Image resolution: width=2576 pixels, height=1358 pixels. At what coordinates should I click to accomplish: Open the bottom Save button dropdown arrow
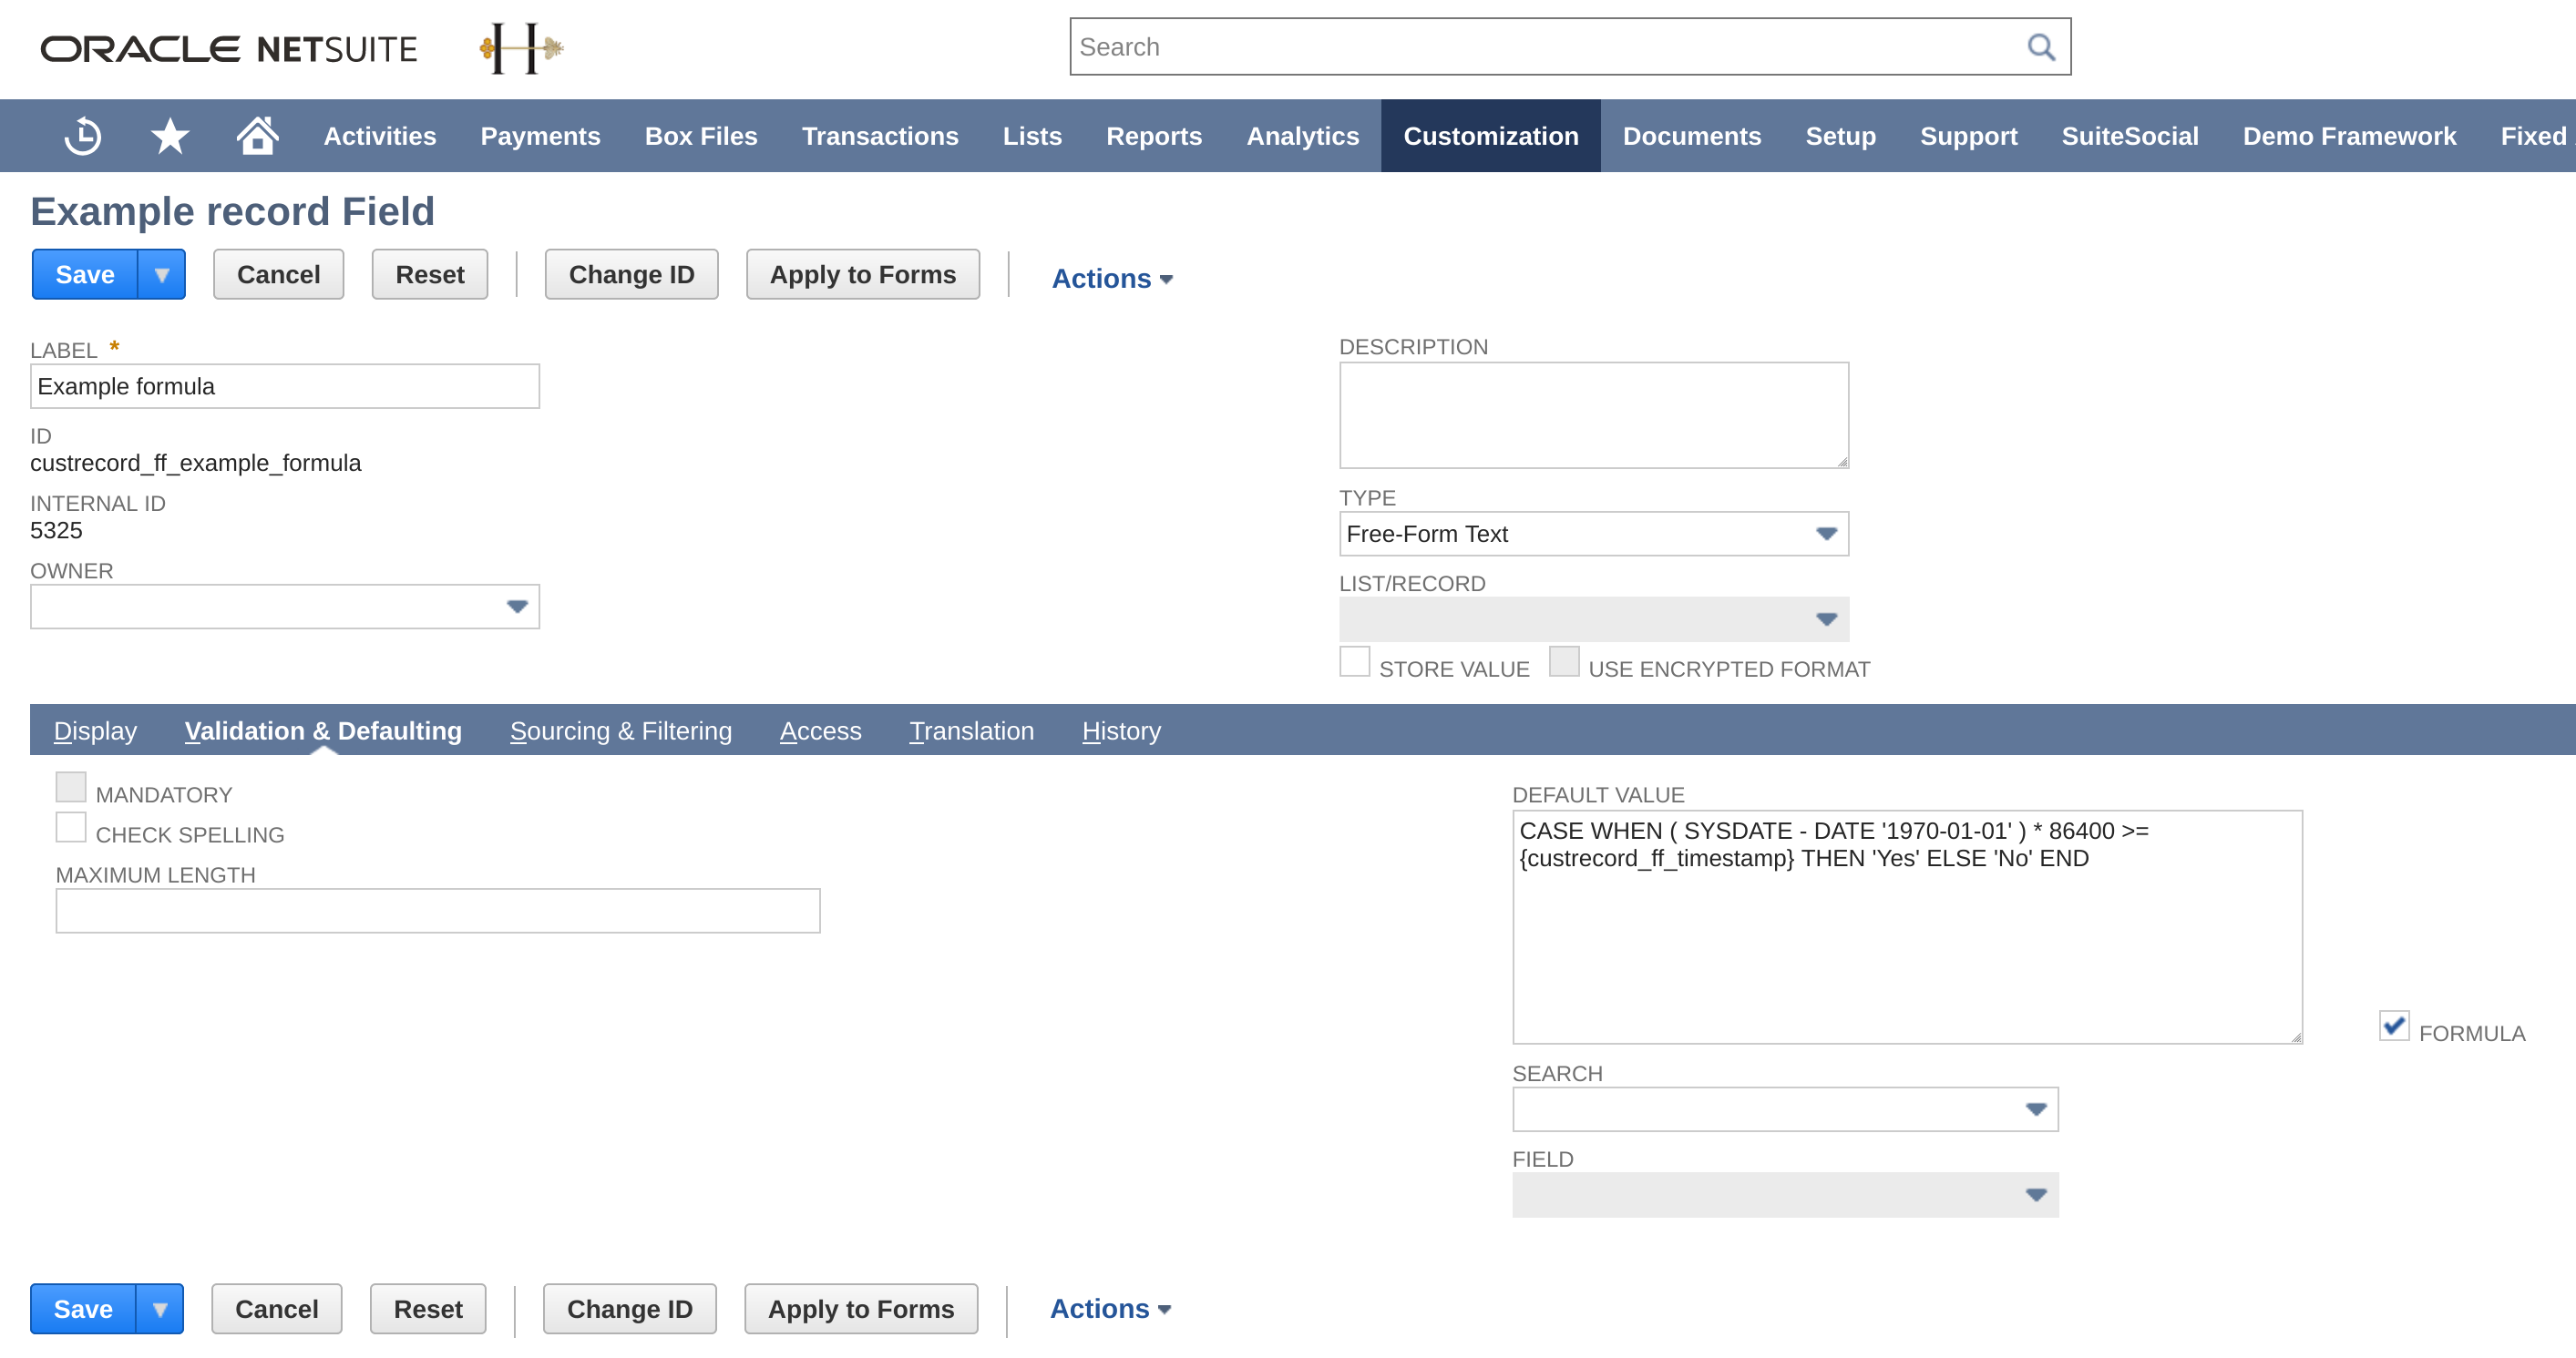[159, 1309]
